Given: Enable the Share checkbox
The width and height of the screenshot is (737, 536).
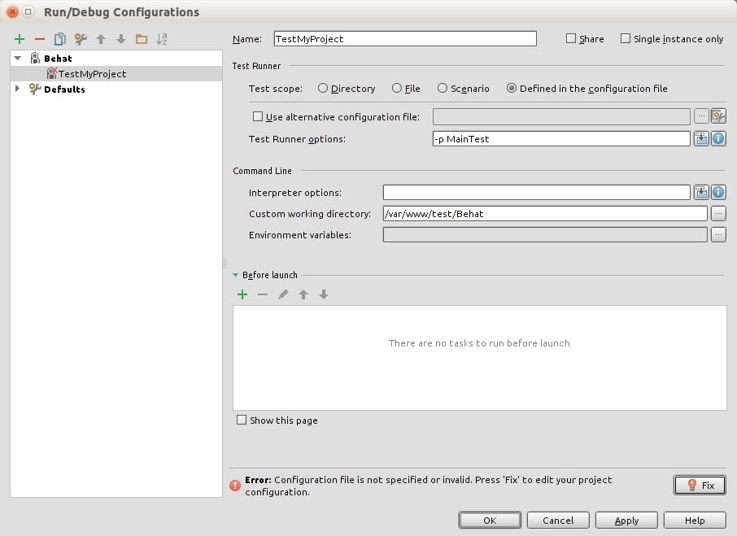Looking at the screenshot, I should [x=571, y=38].
